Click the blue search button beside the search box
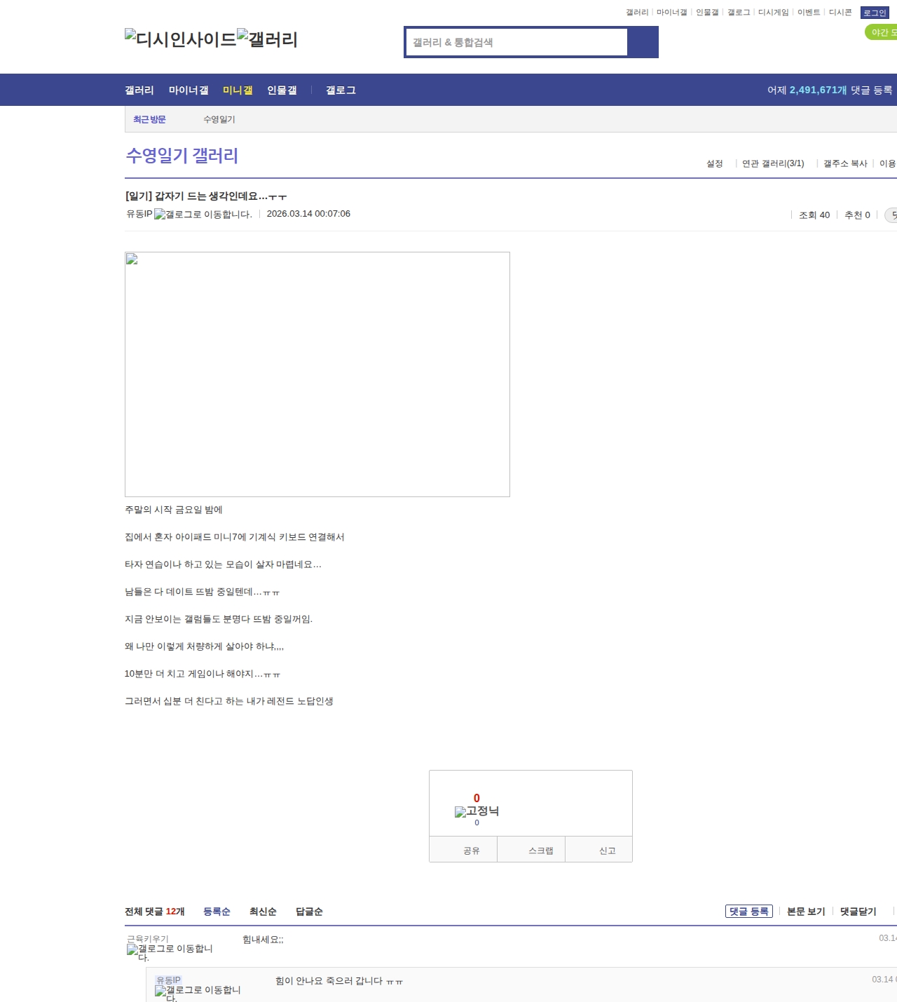The height and width of the screenshot is (1002, 897). 643,42
